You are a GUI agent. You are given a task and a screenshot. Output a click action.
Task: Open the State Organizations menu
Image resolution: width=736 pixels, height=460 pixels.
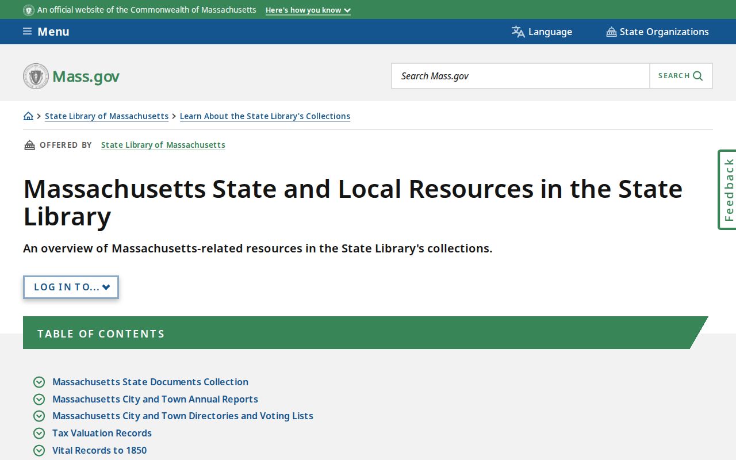[x=657, y=32]
